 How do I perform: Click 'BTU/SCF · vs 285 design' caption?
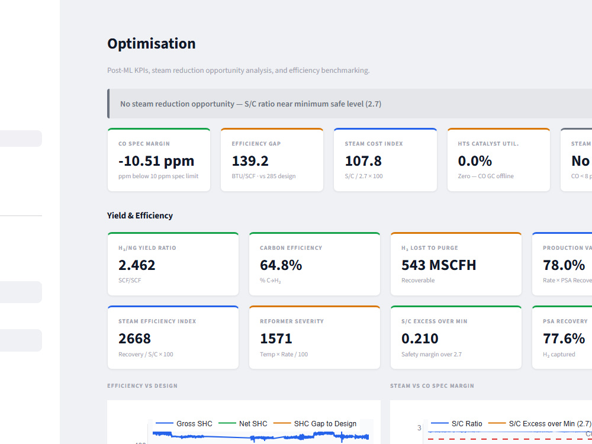pyautogui.click(x=263, y=176)
